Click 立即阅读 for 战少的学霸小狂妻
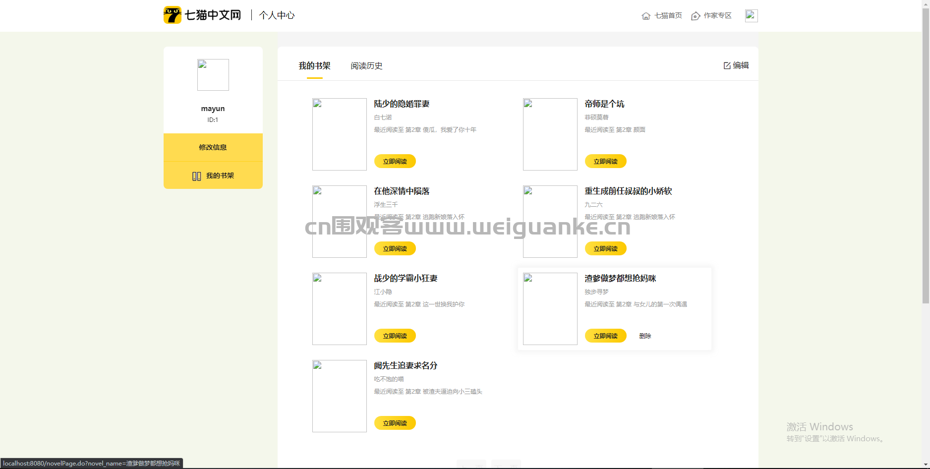Image resolution: width=930 pixels, height=469 pixels. point(395,336)
